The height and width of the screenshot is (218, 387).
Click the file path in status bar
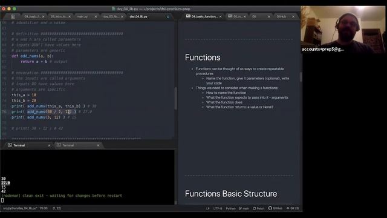click(x=20, y=208)
